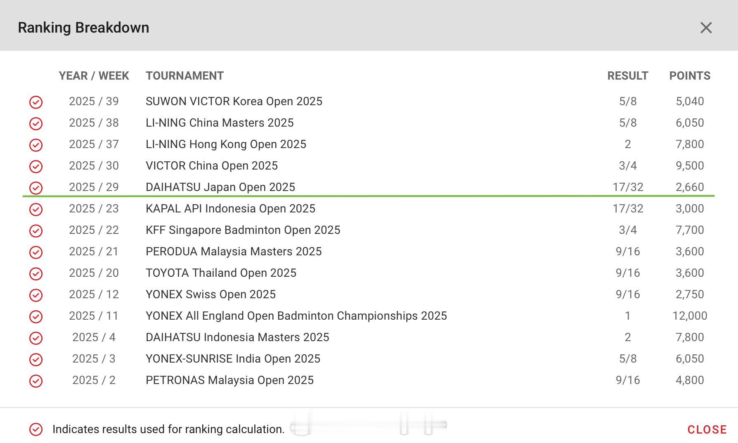
Task: Click the 2,750 points value for Swiss Open
Action: [690, 295]
